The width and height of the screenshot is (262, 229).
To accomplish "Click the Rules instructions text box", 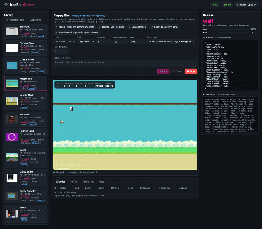I will coord(230,115).
